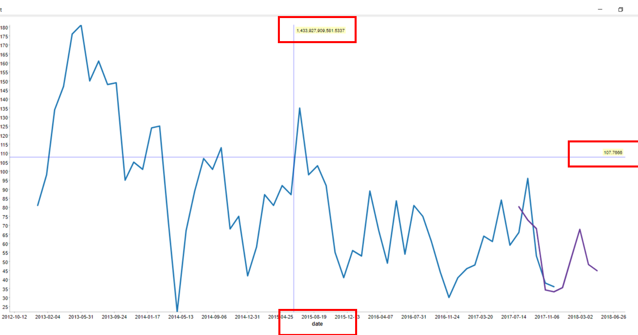The width and height of the screenshot is (638, 335).
Task: Click the restore-down window button
Action: click(620, 10)
